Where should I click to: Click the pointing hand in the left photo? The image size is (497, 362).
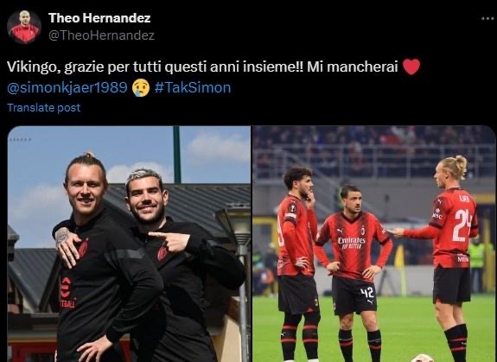pyautogui.click(x=169, y=241)
